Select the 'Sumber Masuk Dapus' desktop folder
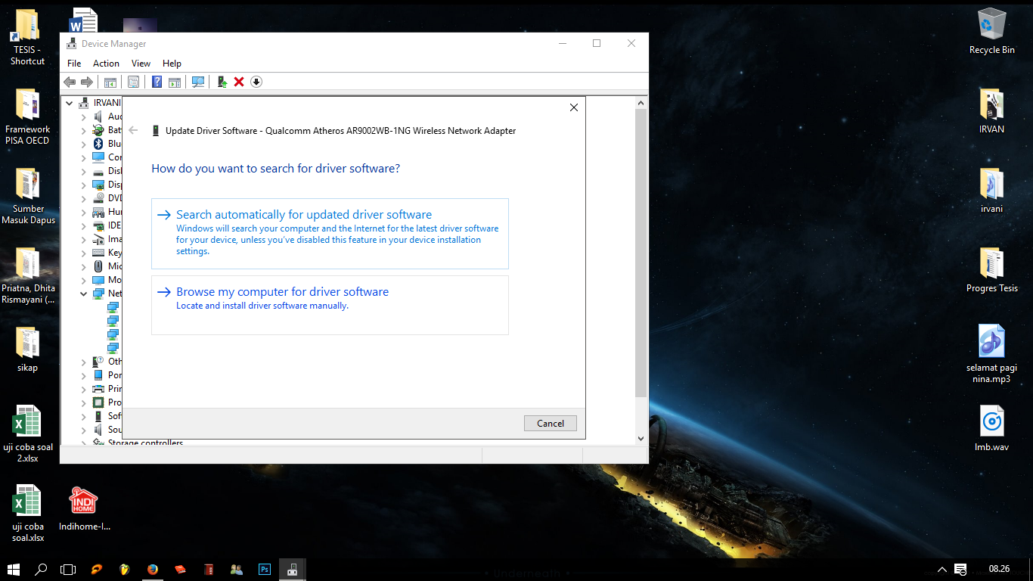This screenshot has height=581, width=1033. (x=27, y=196)
